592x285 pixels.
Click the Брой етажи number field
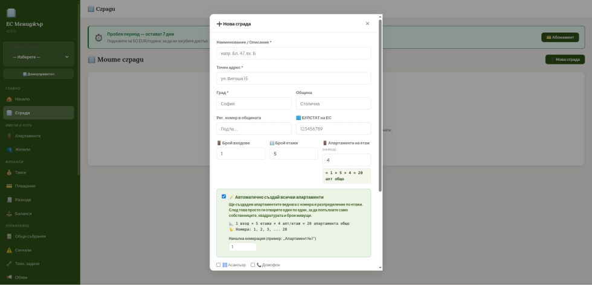coord(293,154)
